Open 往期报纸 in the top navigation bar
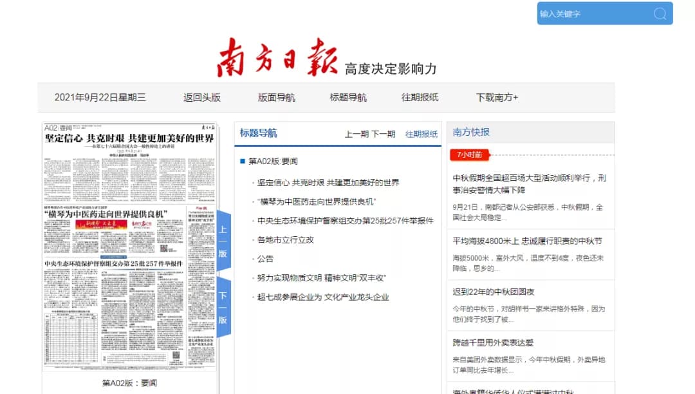 [x=420, y=97]
